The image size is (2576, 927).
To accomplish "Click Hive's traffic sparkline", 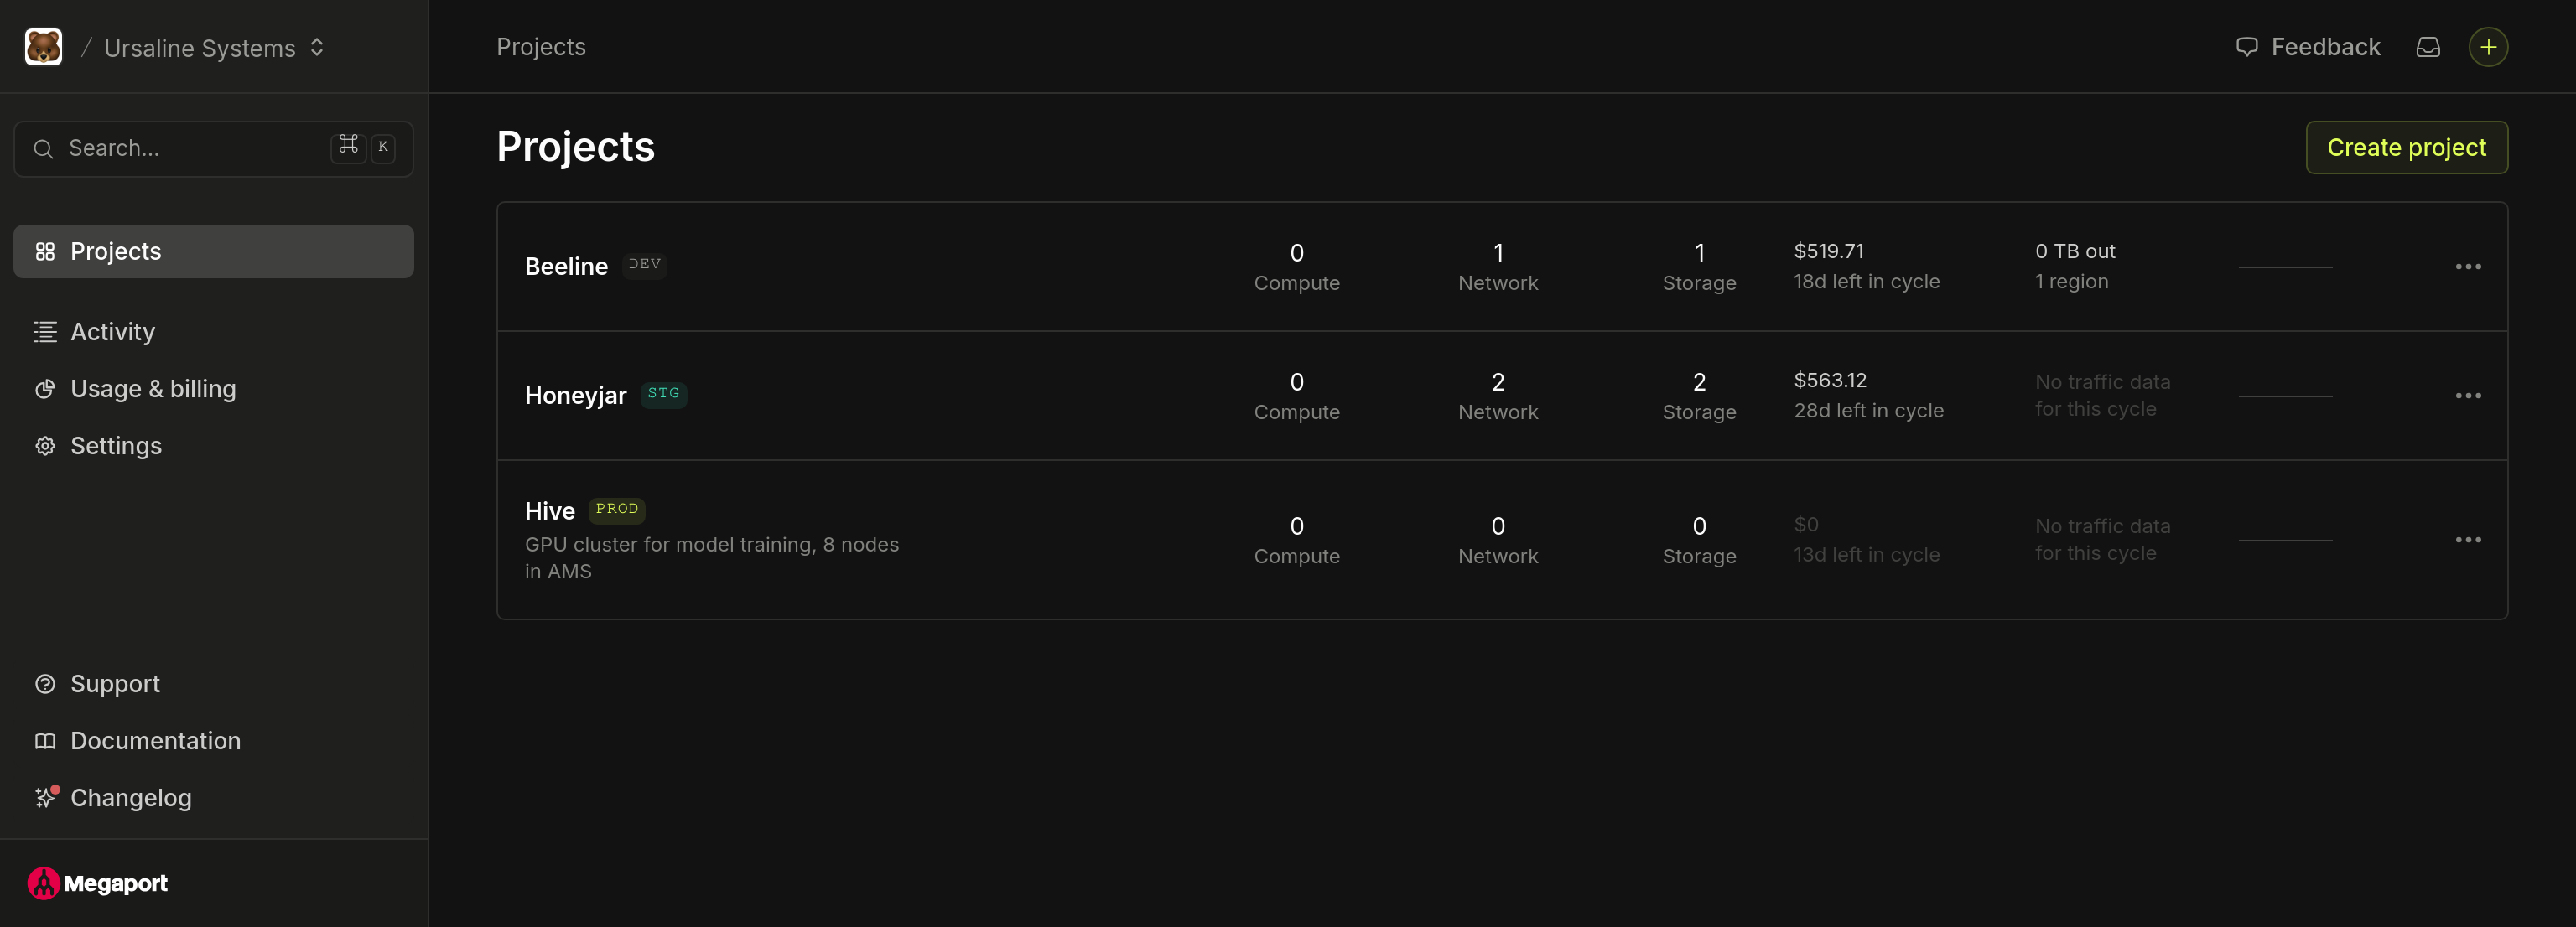I will click(x=2285, y=540).
